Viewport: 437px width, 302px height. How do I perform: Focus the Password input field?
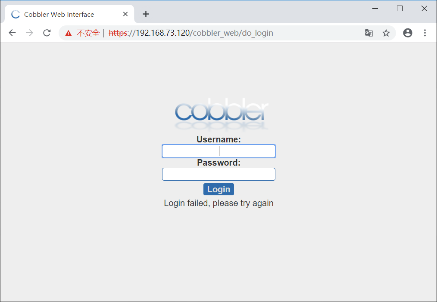coord(219,174)
